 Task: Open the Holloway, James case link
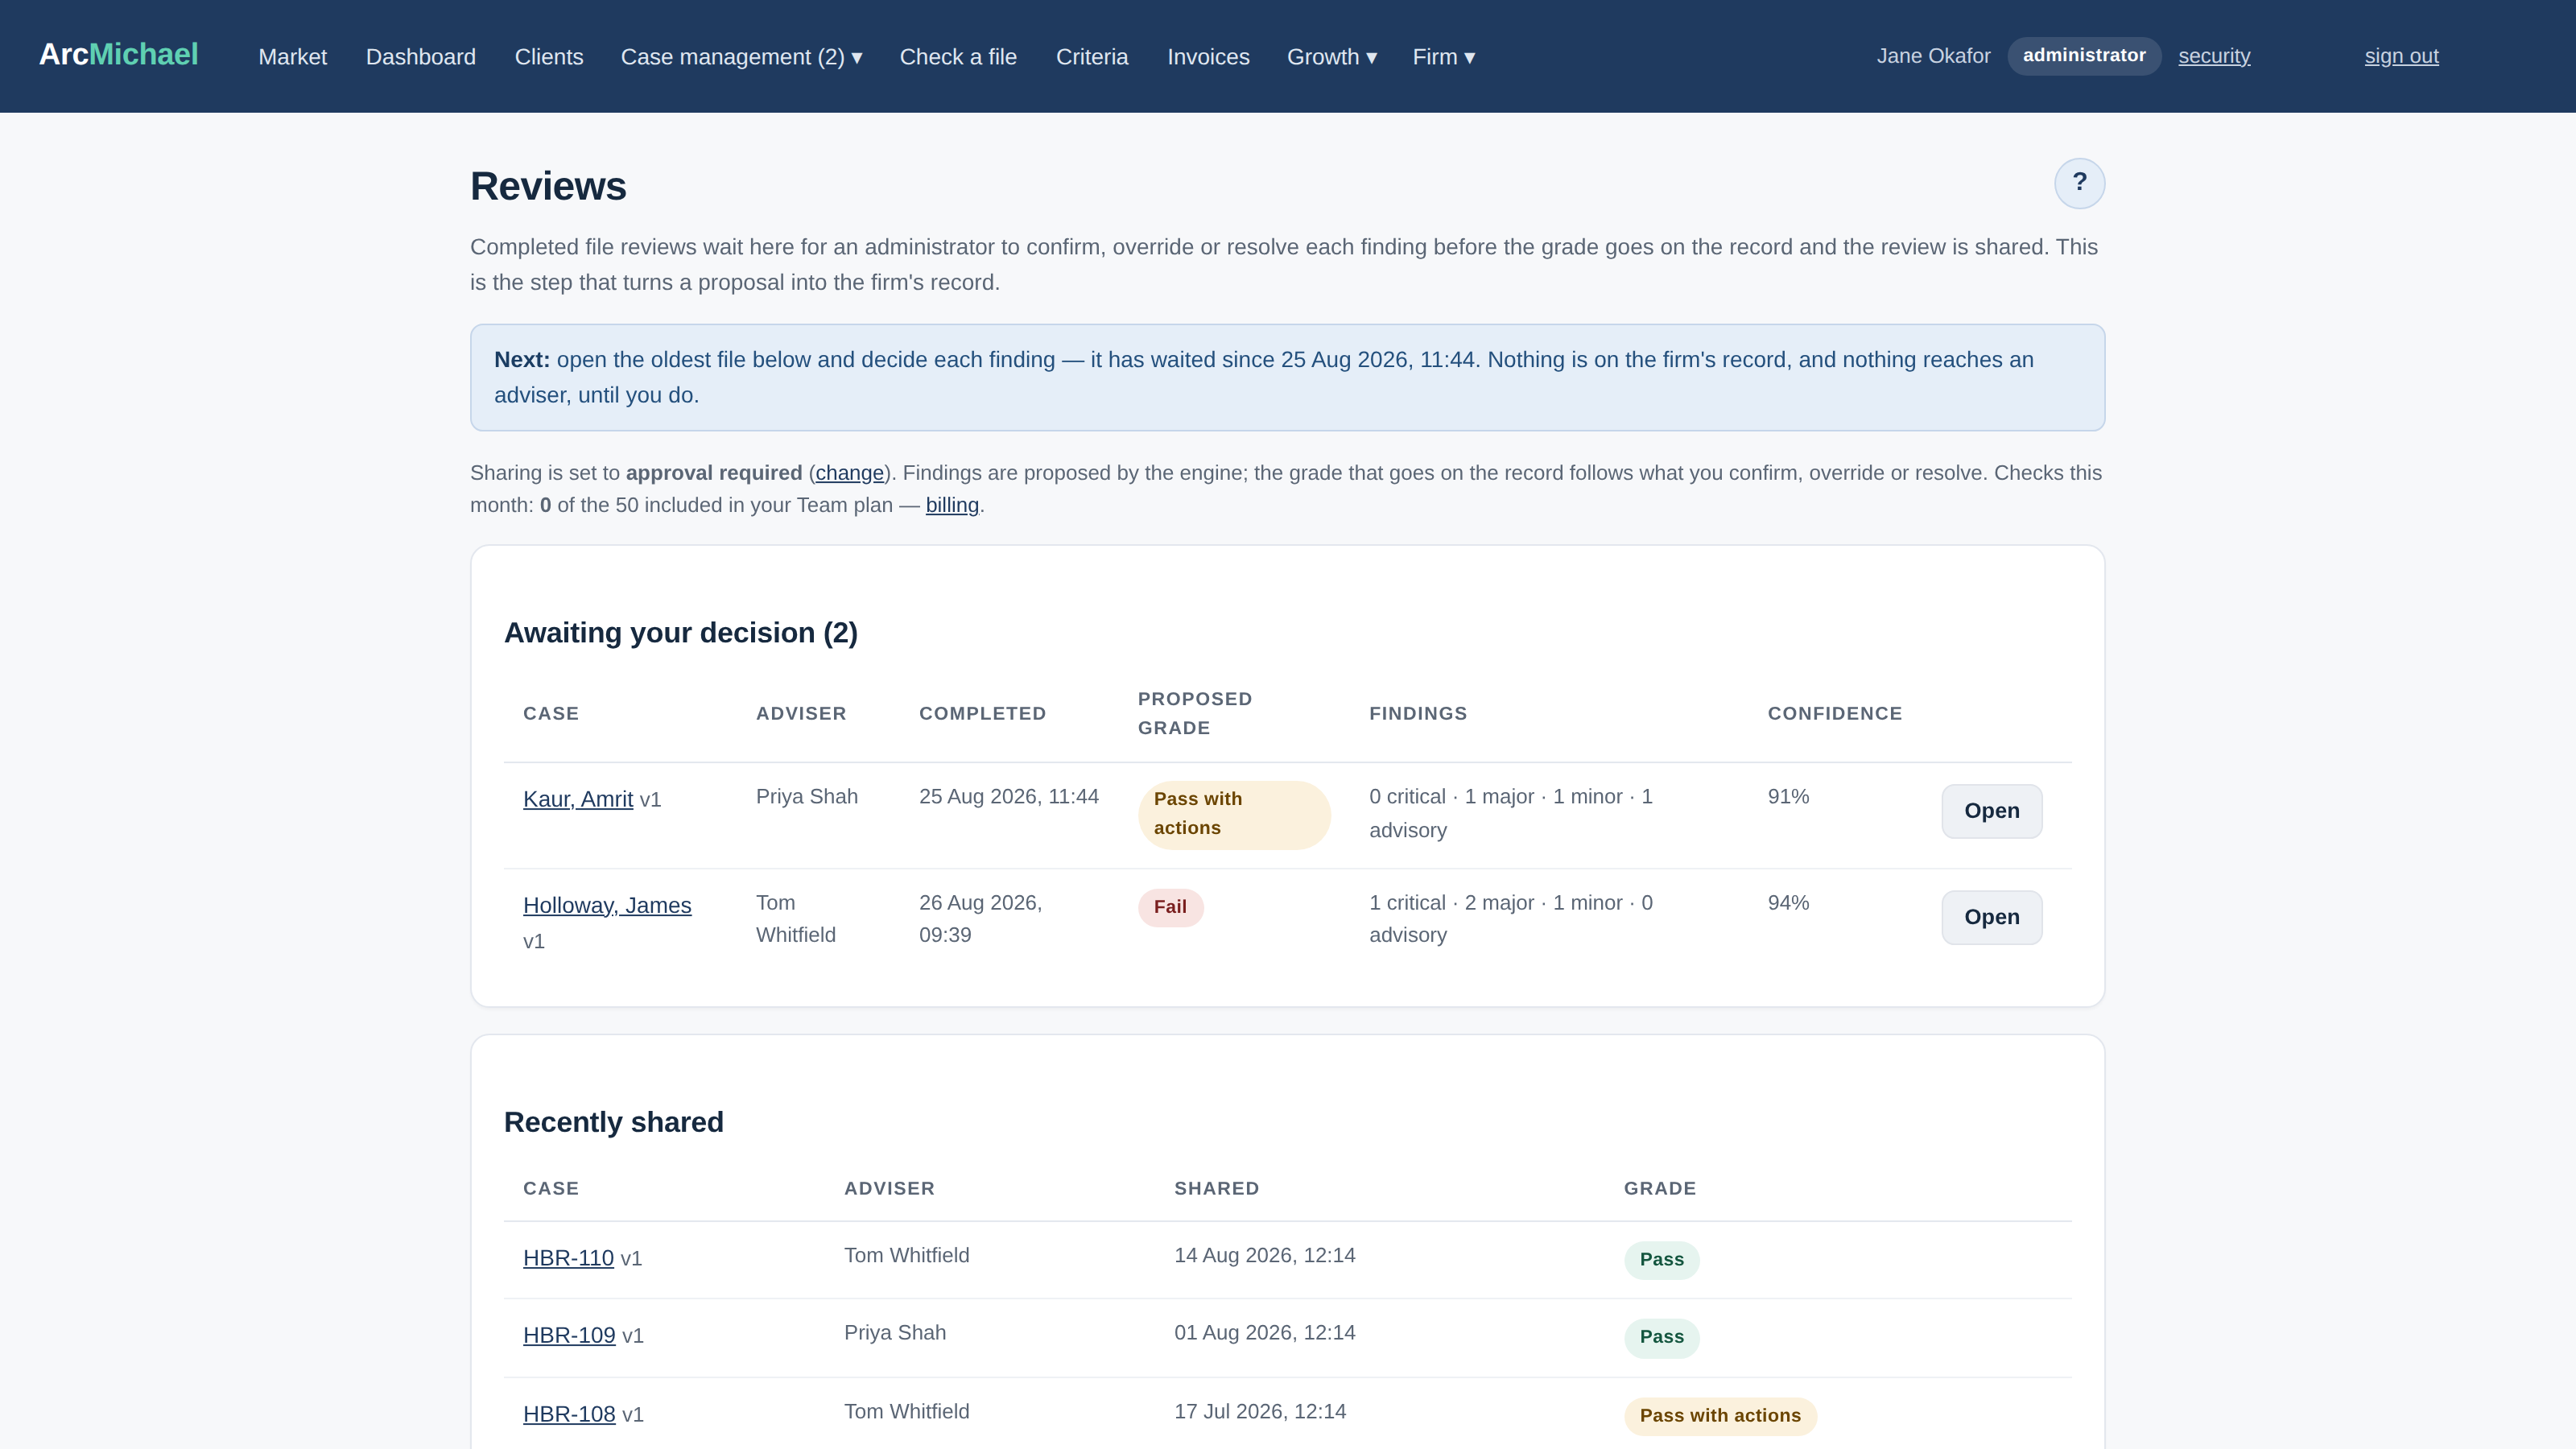pos(607,905)
